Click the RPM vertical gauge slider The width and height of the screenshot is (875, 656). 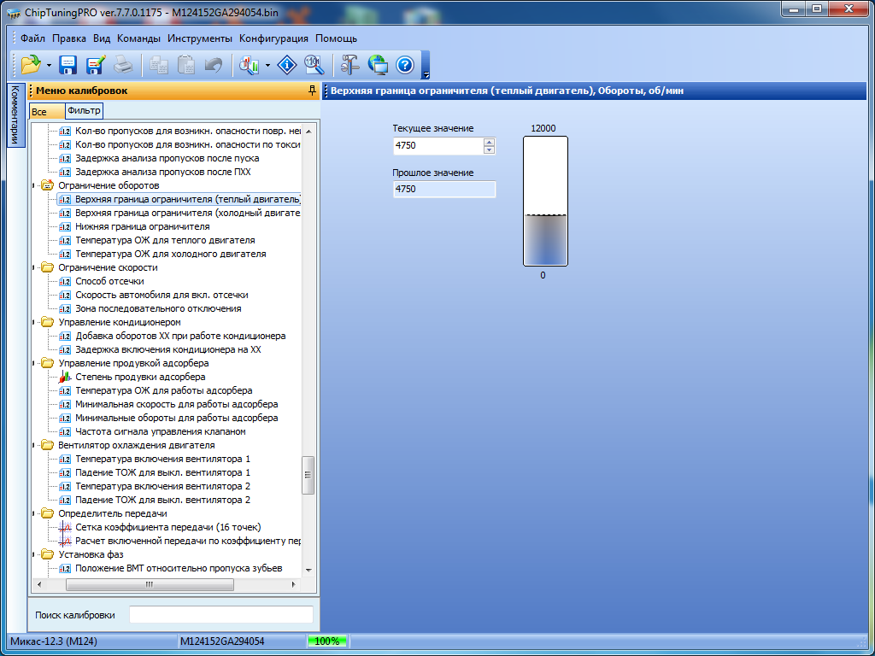544,201
